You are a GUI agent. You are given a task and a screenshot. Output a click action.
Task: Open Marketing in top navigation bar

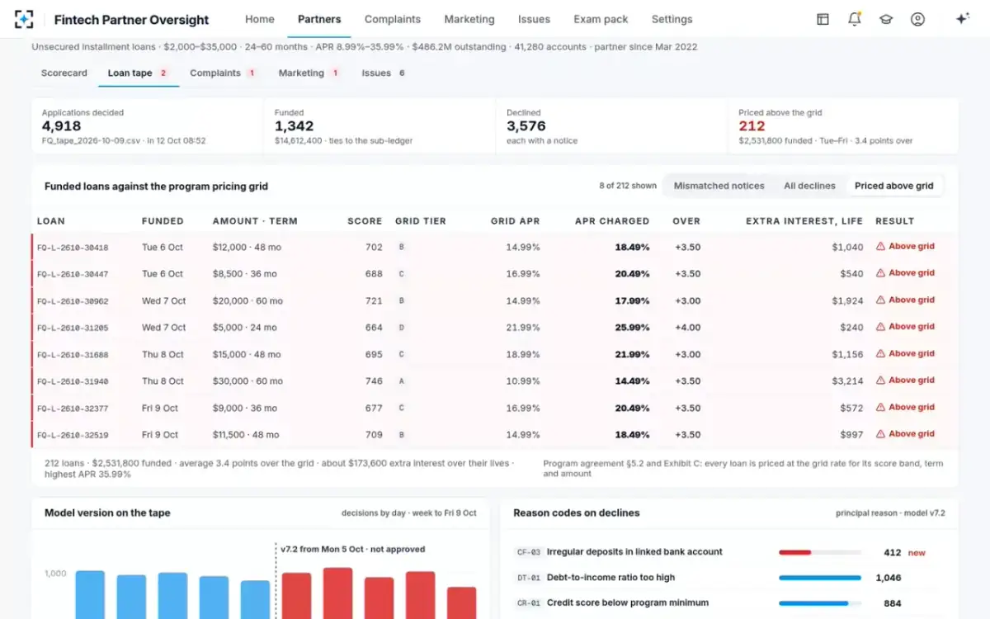click(469, 19)
